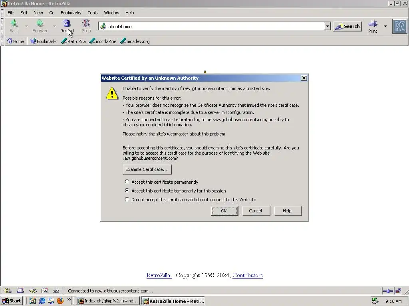Switch to the Index of /gimp/v2.4 taskbar window

click(108, 301)
